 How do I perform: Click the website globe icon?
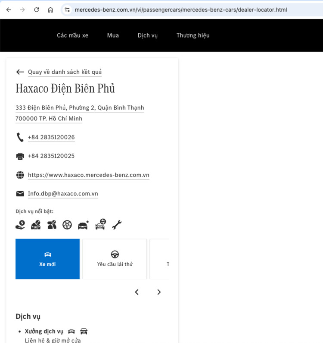20,175
